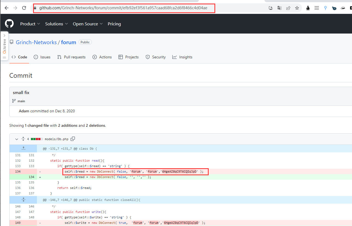Open the main branch link

pyautogui.click(x=21, y=101)
